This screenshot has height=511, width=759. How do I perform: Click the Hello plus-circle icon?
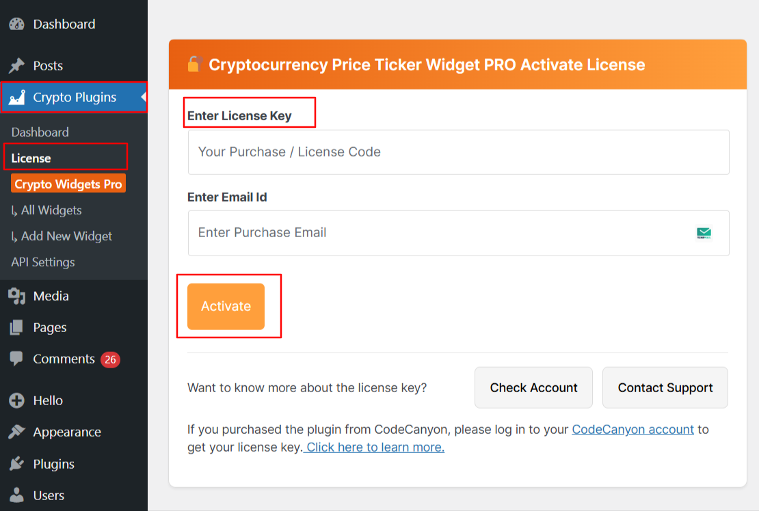click(x=16, y=401)
